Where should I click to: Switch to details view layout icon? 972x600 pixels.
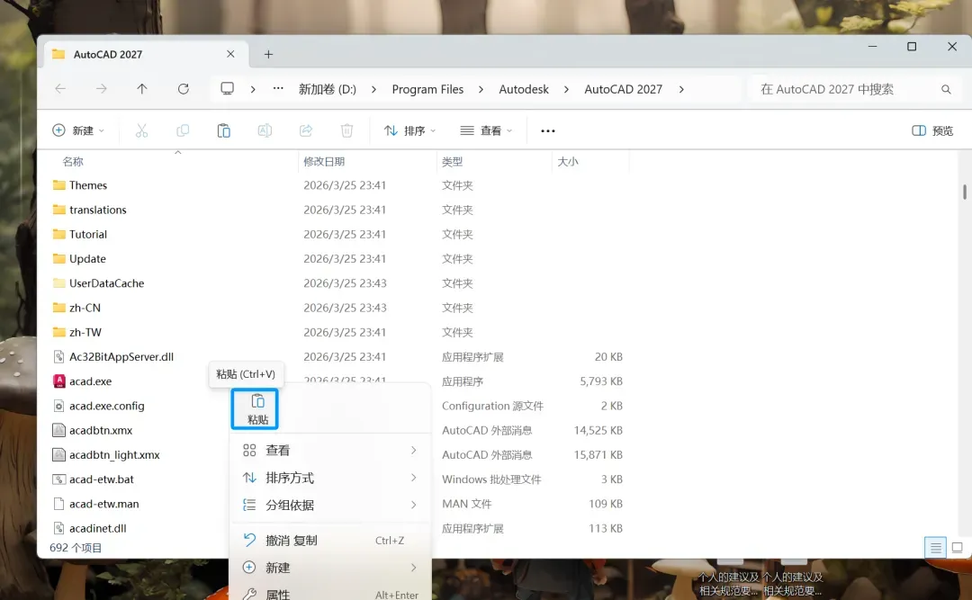tap(935, 548)
